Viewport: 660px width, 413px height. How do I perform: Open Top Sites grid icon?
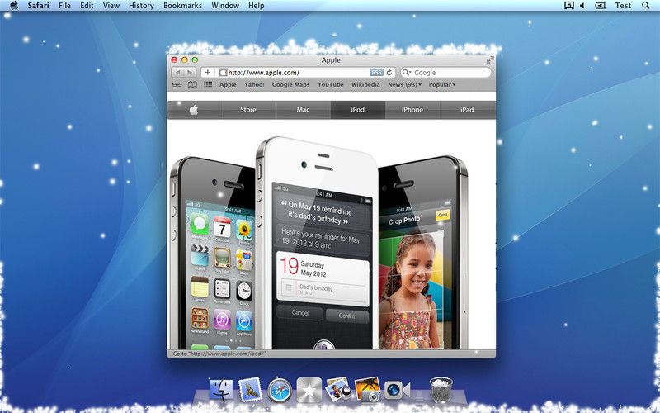[x=208, y=84]
